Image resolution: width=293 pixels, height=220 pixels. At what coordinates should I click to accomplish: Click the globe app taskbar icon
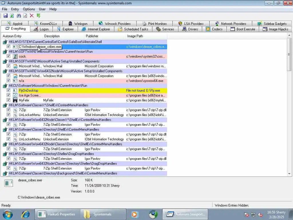153,214
